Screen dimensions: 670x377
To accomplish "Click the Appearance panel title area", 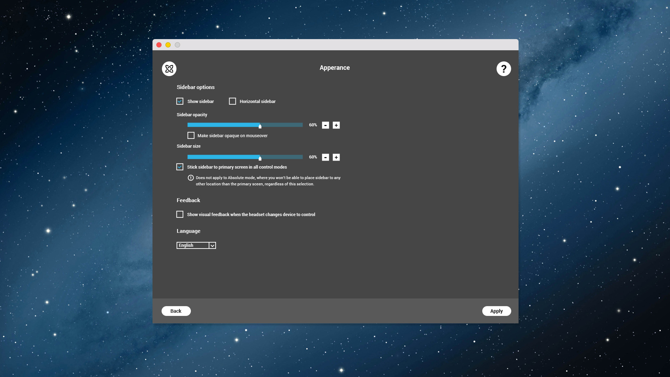I will point(335,68).
